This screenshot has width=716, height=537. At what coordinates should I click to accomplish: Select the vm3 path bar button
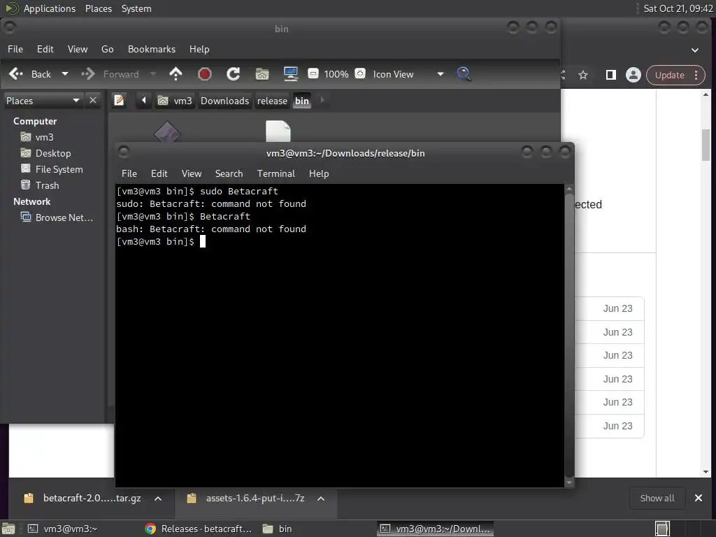(175, 101)
